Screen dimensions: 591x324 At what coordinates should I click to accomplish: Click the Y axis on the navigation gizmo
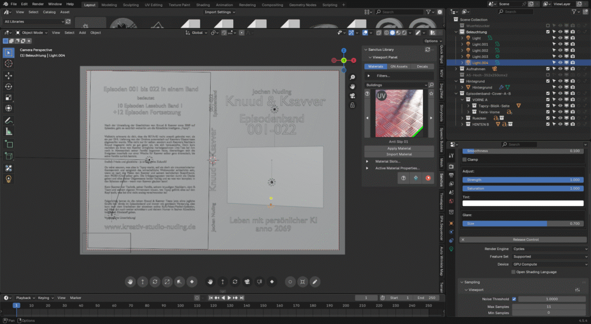click(344, 60)
